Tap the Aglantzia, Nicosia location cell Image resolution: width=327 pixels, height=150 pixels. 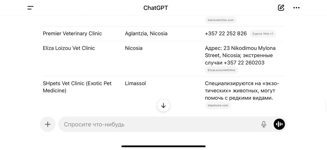(146, 34)
